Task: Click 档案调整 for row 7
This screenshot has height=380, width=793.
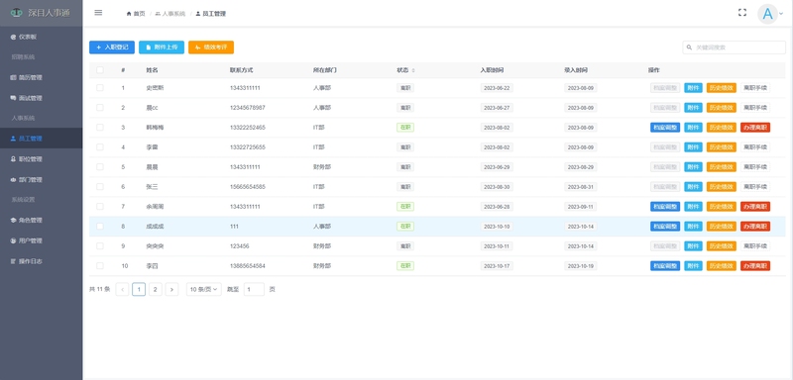Action: 665,207
